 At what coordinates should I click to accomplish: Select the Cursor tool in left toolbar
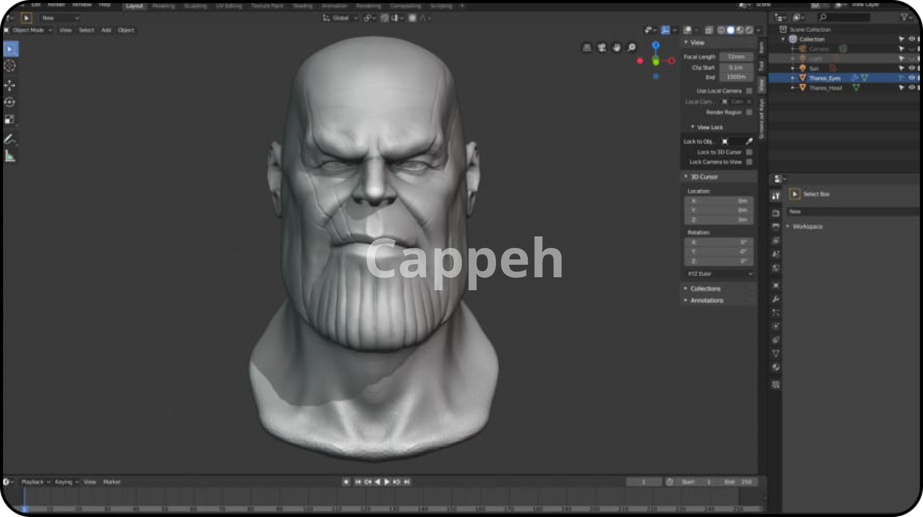coord(10,66)
